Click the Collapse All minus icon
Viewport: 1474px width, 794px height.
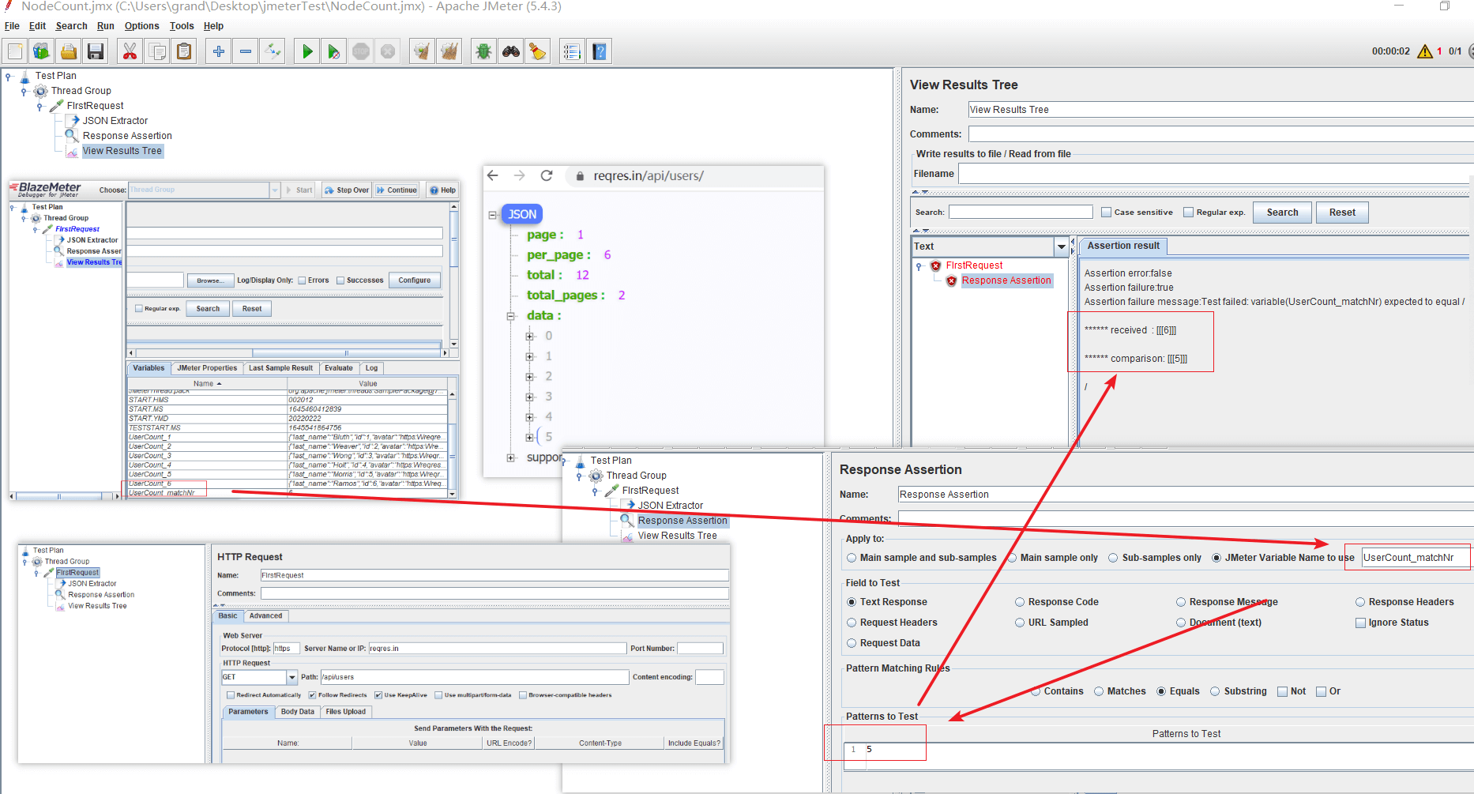[246, 52]
